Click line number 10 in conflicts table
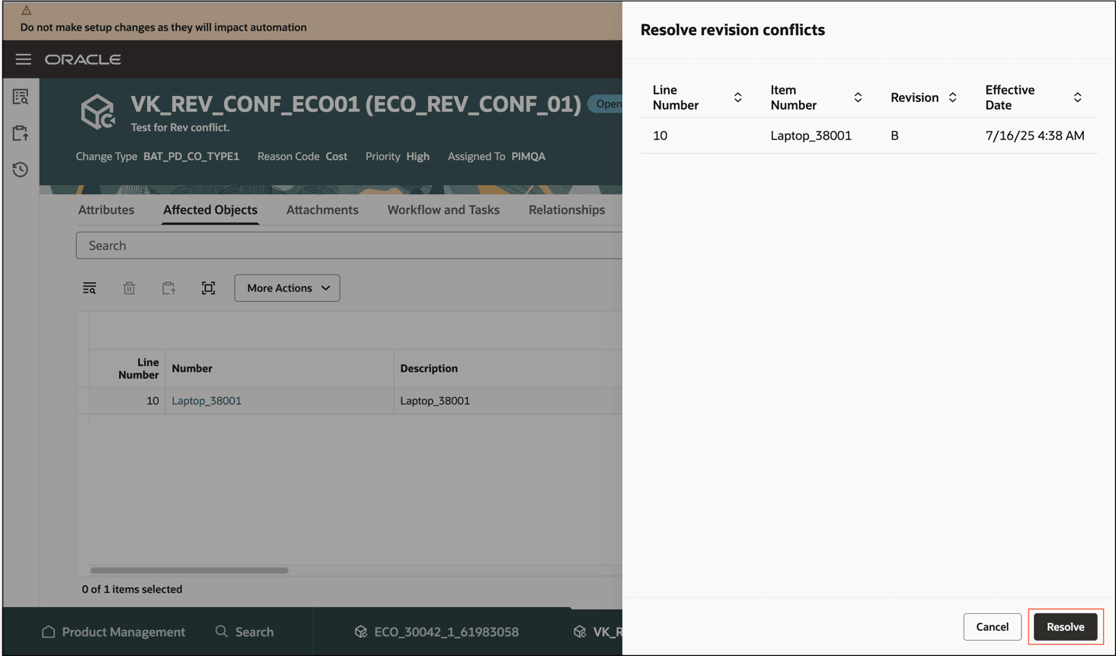The height and width of the screenshot is (656, 1116). [x=660, y=136]
